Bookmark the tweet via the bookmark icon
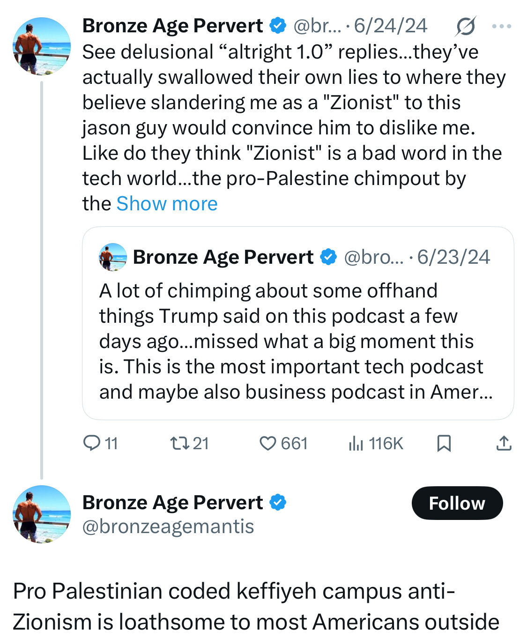 [x=444, y=443]
